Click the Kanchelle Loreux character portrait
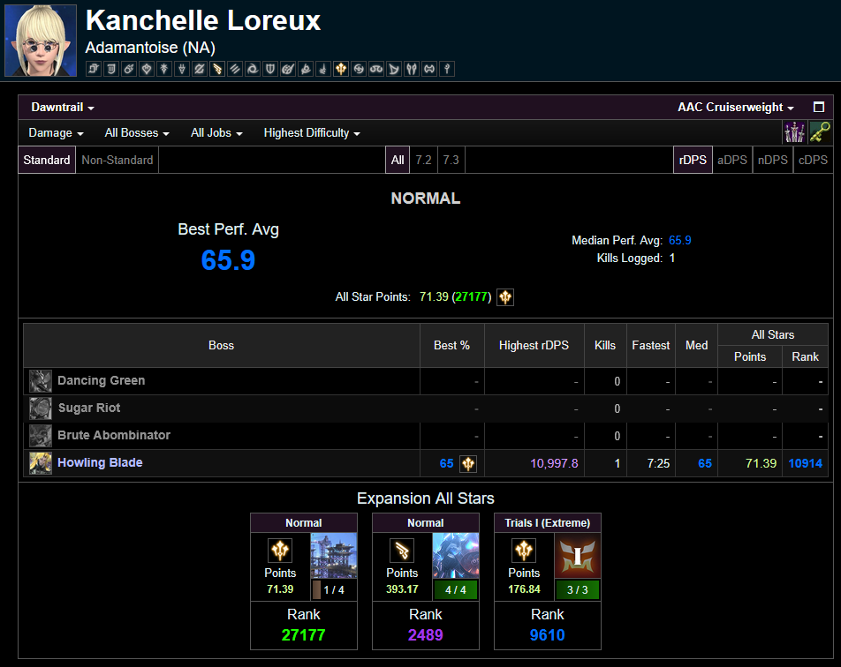This screenshot has height=667, width=841. (41, 41)
